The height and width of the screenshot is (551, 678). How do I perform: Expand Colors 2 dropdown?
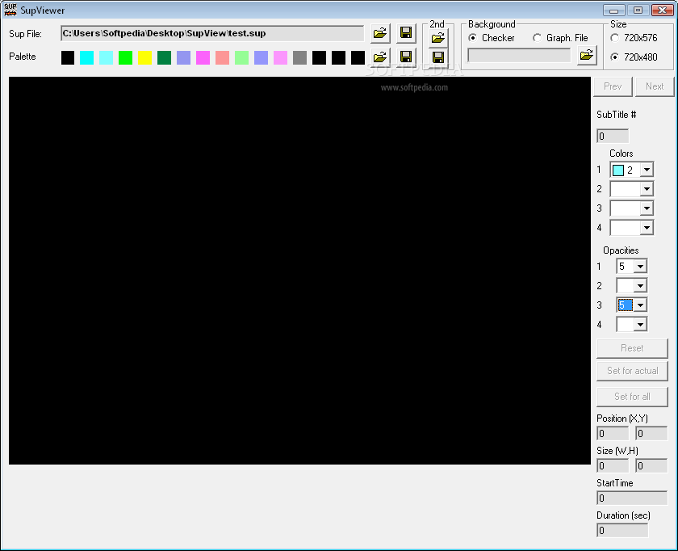(647, 189)
